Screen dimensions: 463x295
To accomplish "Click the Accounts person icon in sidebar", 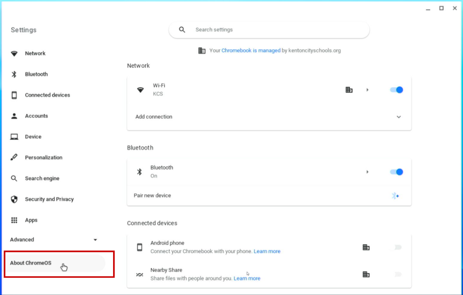I will pos(14,116).
